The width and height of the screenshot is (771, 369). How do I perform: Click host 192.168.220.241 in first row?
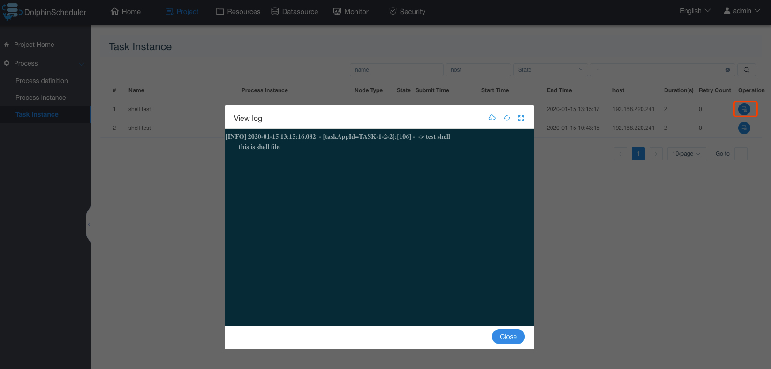633,109
